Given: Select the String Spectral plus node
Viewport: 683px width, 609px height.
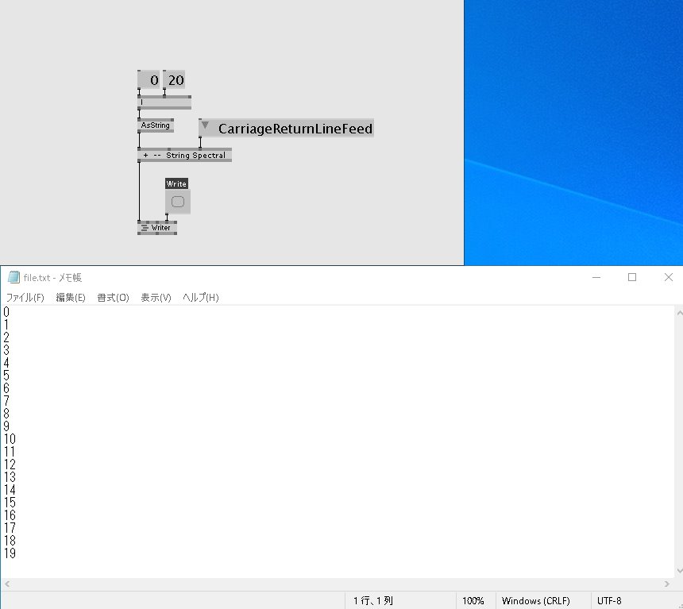Looking at the screenshot, I should (185, 155).
